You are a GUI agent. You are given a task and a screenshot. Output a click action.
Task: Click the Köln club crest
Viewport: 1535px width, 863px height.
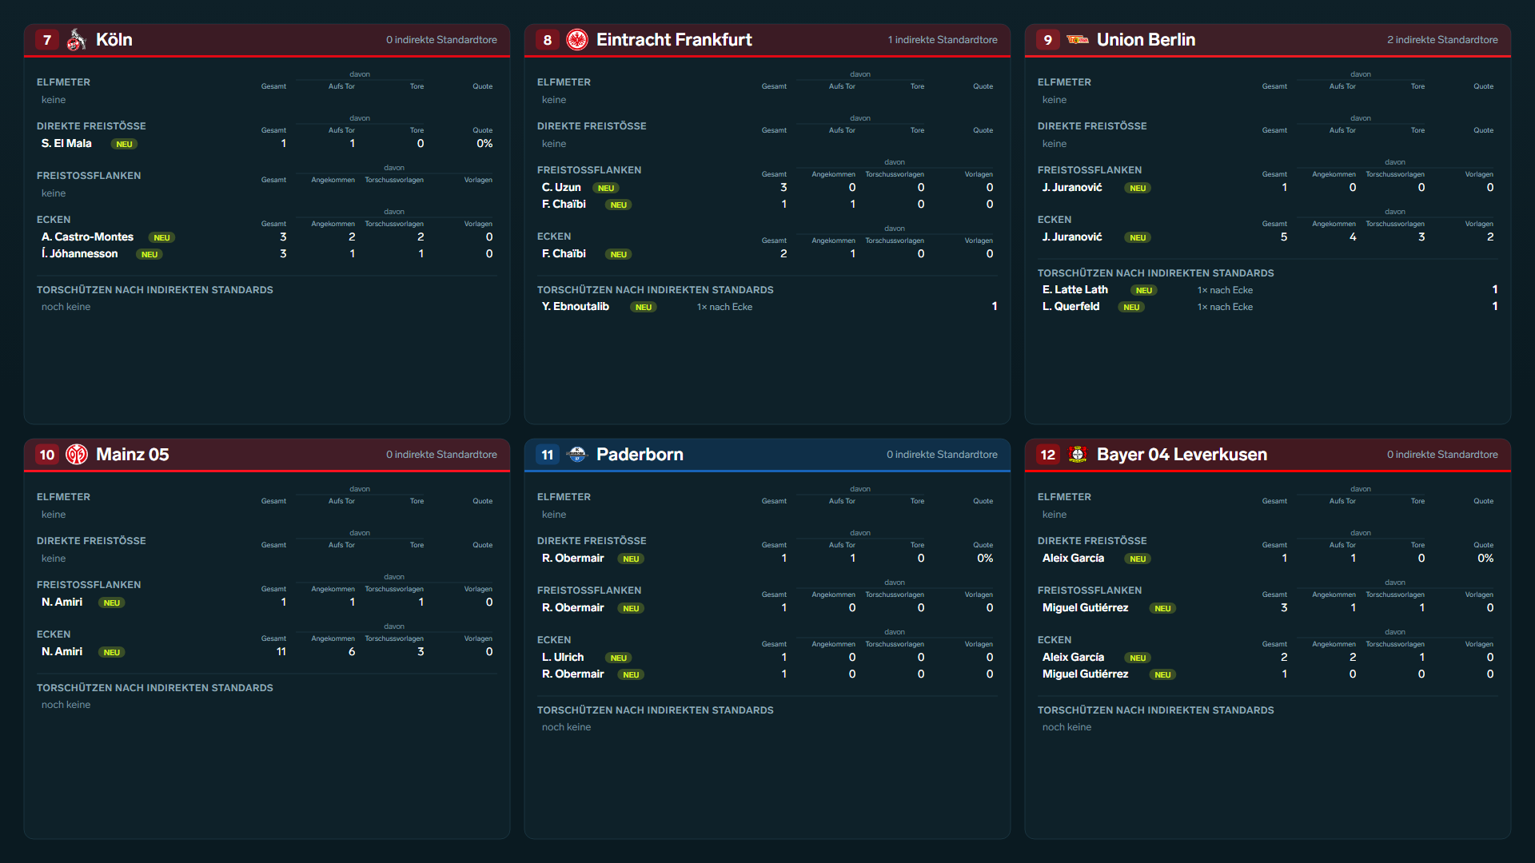pos(77,40)
